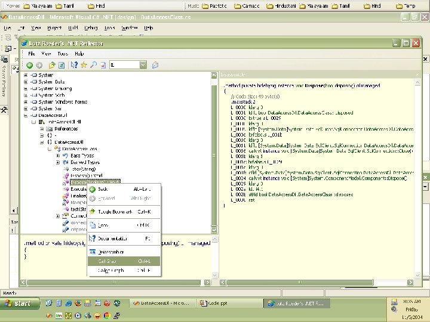Screen dimensions: 430x322
Task: Collapse the DataAccessDll assembly node
Action: [x=26, y=115]
